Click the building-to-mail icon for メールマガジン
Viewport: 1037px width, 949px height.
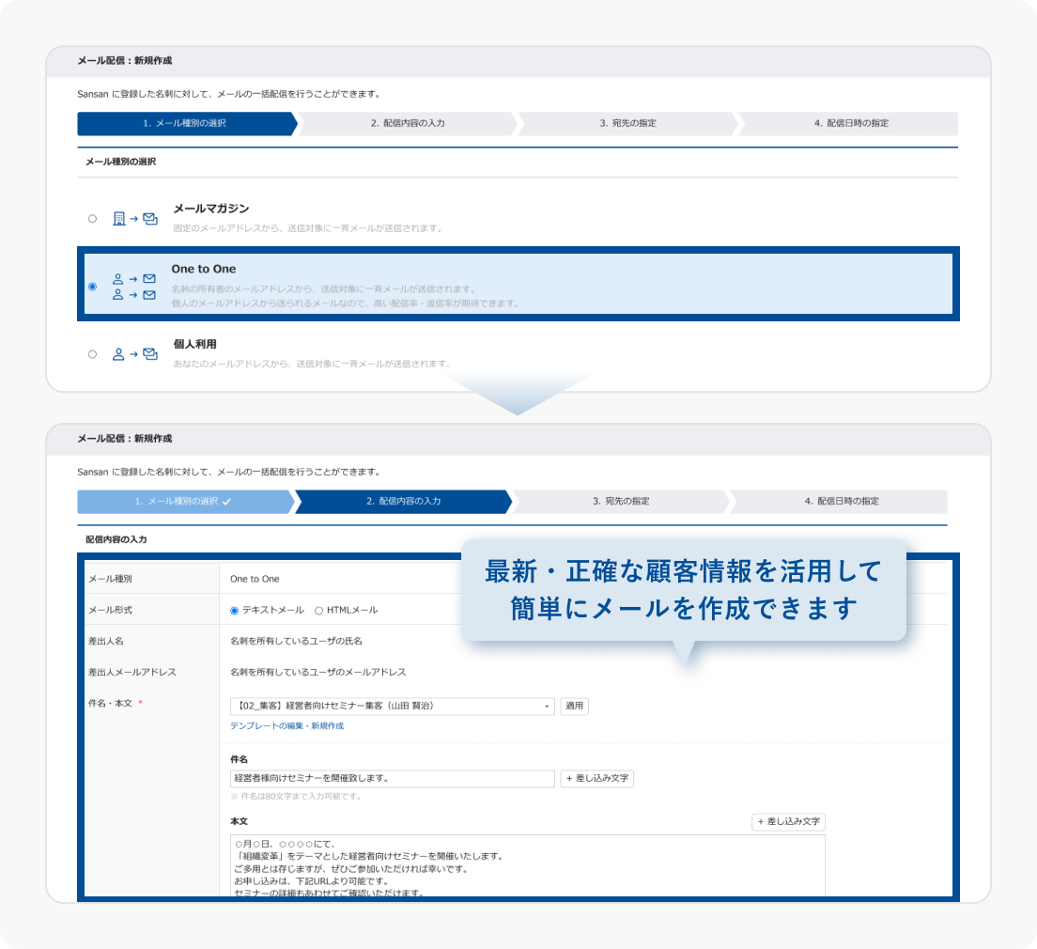pos(135,219)
